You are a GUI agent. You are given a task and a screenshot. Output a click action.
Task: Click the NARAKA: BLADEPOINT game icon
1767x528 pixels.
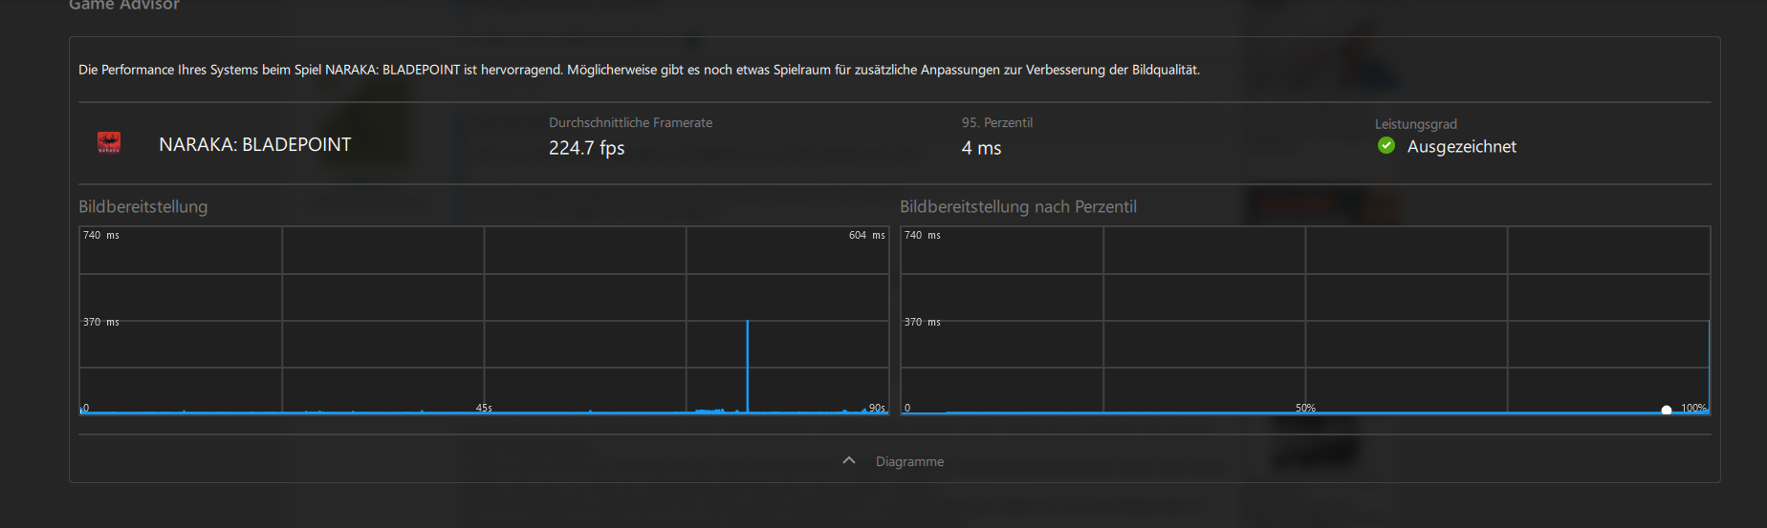(109, 143)
